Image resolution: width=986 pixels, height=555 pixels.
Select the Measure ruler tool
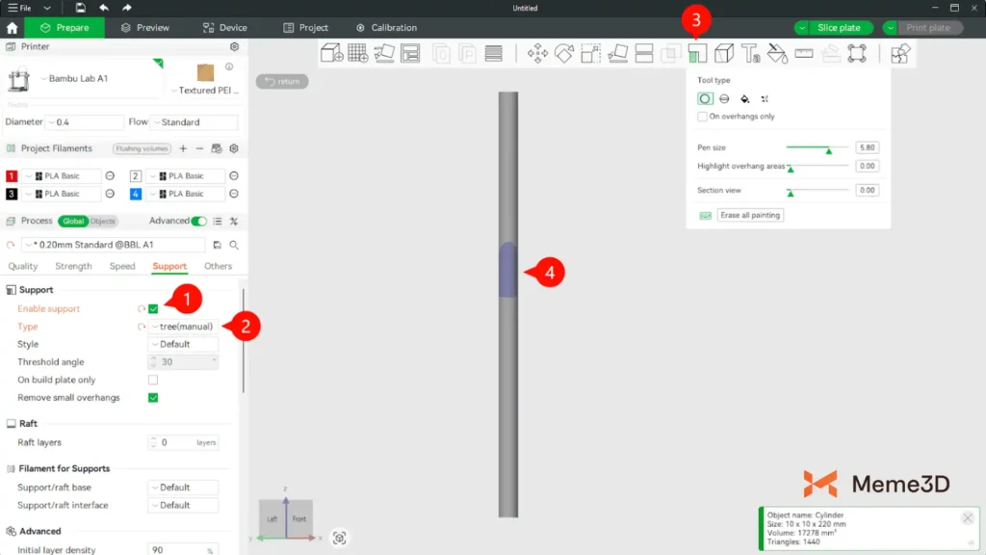(x=804, y=53)
